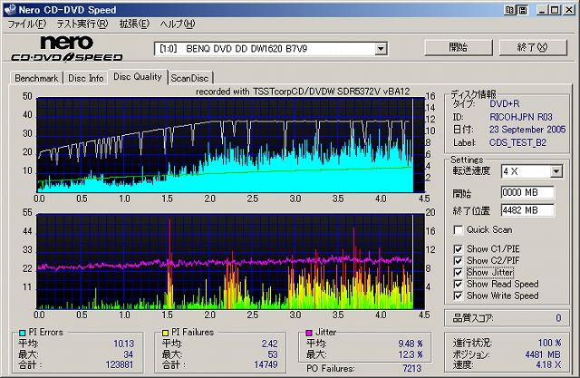Click the first small icon left of minimize
This screenshot has height=378, width=580.
point(509,10)
